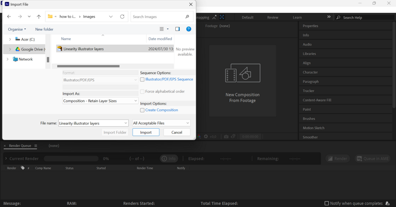The width and height of the screenshot is (396, 207).
Task: Click the Import Folder button
Action: pyautogui.click(x=115, y=132)
